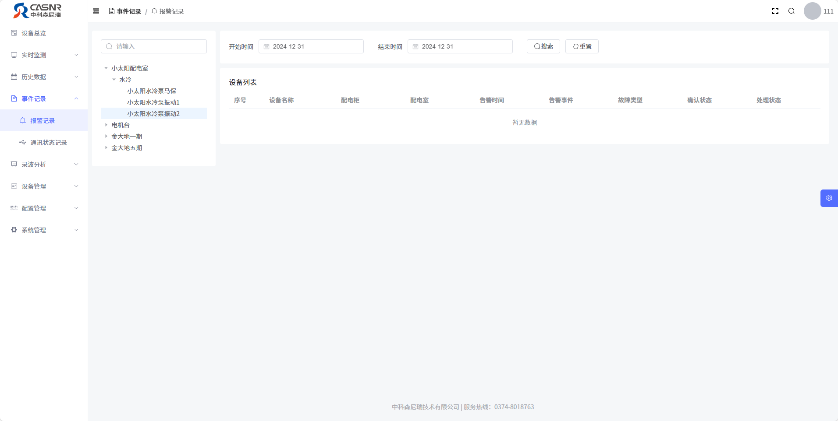Click the calendar icon in 开始时间 field

266,46
